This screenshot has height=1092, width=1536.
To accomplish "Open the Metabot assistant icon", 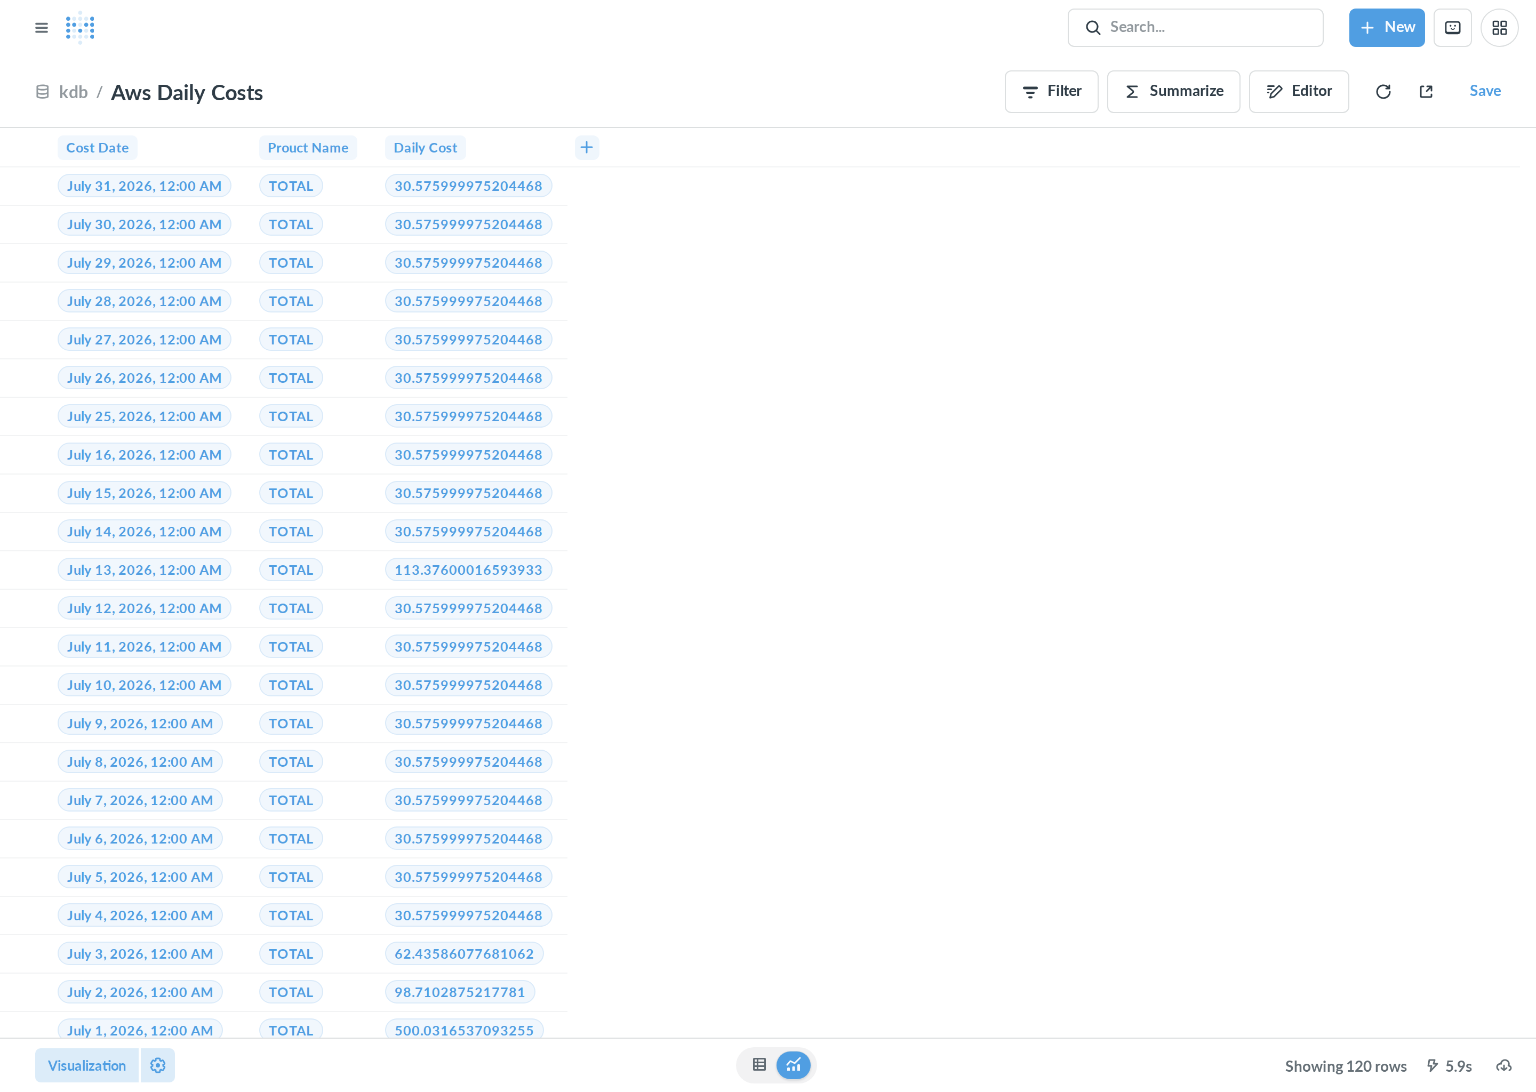I will (x=1452, y=28).
